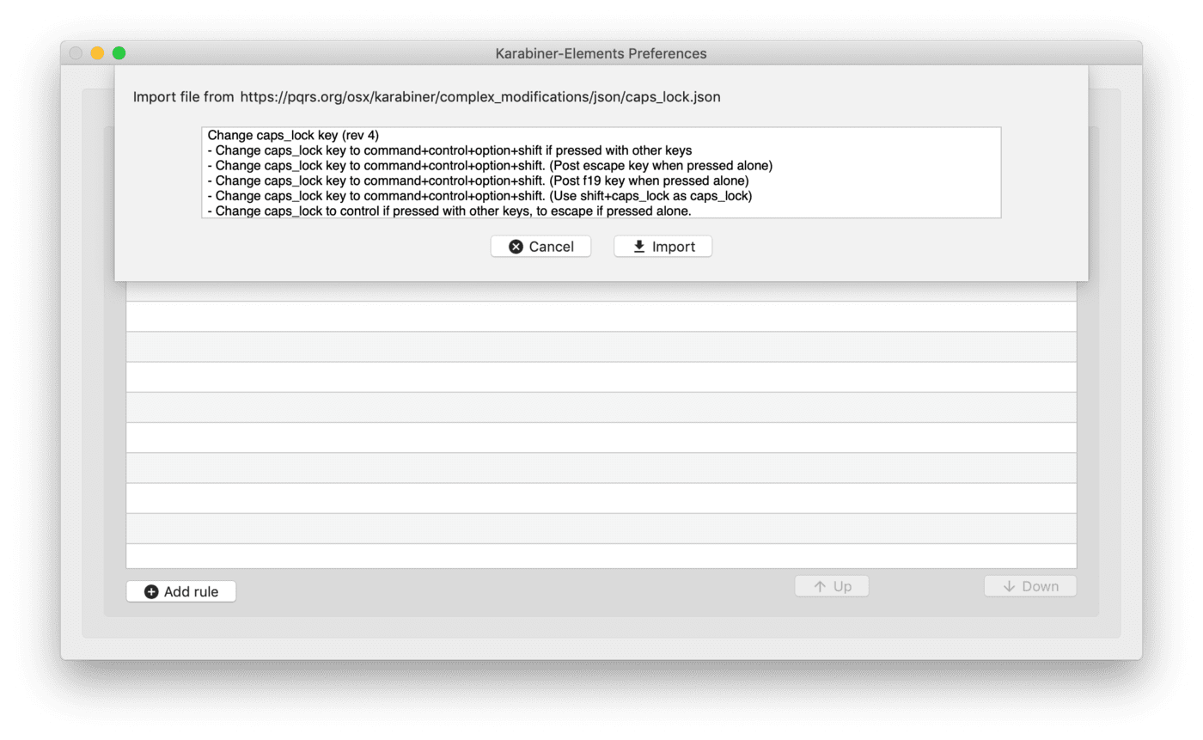
Task: Select the 'Post f19 key when pressed alone' line
Action: click(479, 180)
